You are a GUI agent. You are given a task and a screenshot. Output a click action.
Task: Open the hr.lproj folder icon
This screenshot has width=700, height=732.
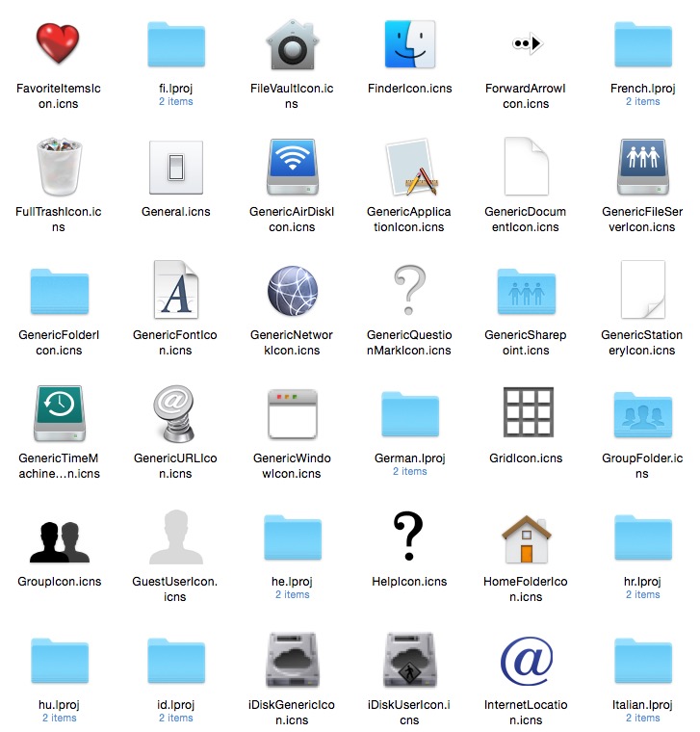[642, 537]
